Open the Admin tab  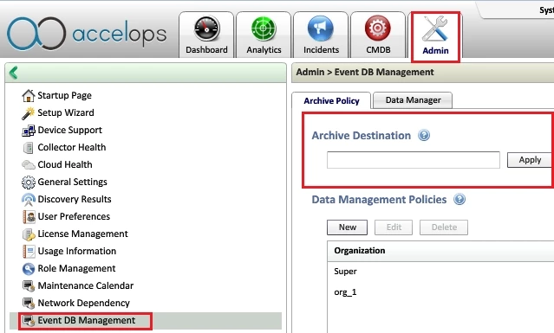click(x=435, y=36)
